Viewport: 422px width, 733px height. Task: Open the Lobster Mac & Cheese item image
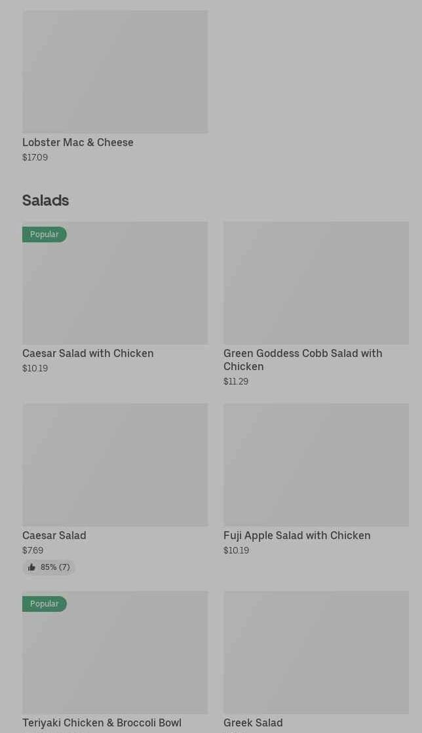115,71
